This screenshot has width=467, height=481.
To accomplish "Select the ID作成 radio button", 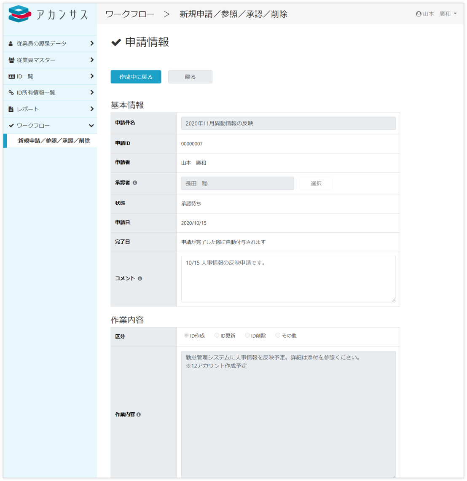I will (186, 336).
